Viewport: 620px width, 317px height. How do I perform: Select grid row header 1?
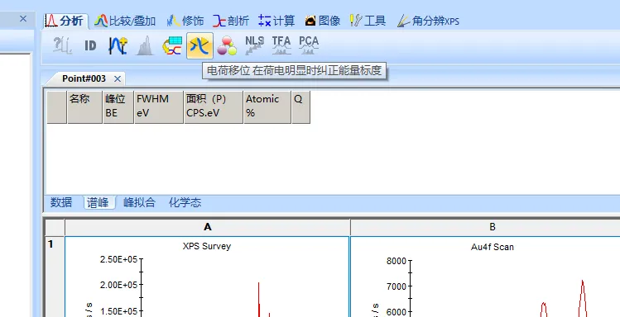(55, 276)
